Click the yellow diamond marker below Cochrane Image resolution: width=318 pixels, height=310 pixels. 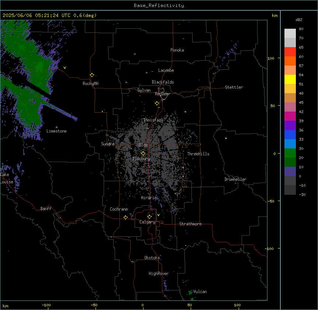coord(125,217)
